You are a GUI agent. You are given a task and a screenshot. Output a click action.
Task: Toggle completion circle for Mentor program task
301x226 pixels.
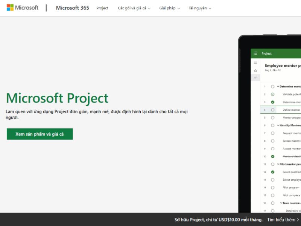point(272,118)
